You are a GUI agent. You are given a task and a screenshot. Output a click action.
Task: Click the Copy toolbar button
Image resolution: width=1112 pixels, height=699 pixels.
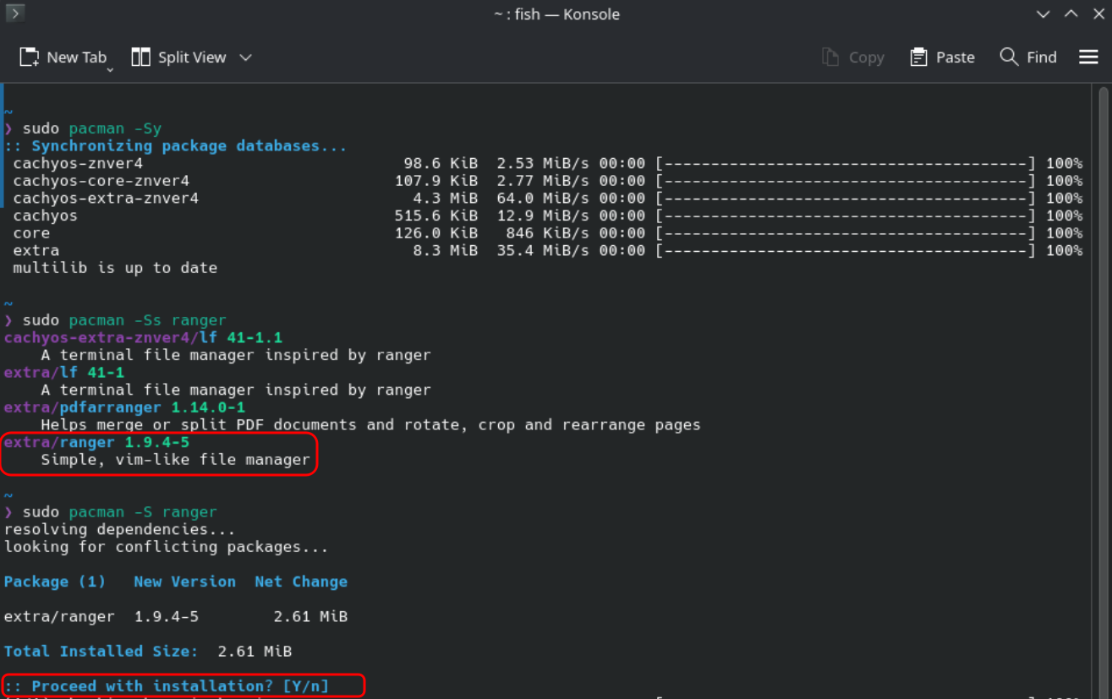(852, 57)
